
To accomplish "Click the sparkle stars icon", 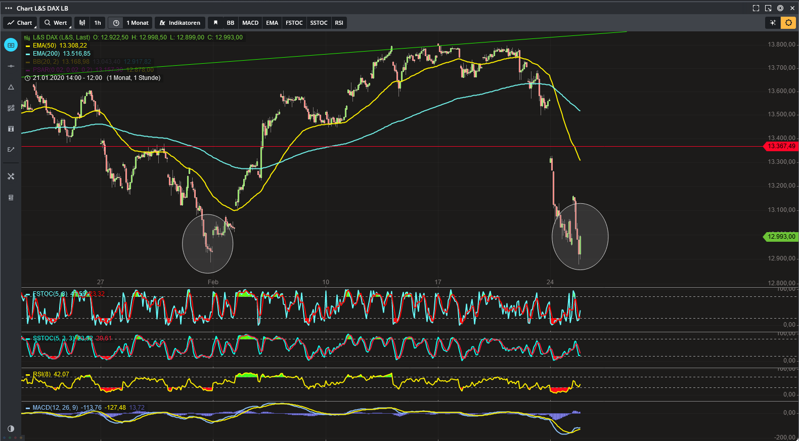I will 773,23.
